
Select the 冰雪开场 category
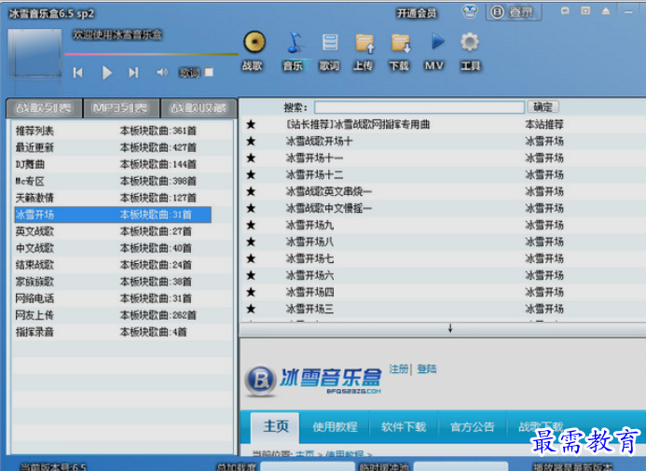pos(113,215)
